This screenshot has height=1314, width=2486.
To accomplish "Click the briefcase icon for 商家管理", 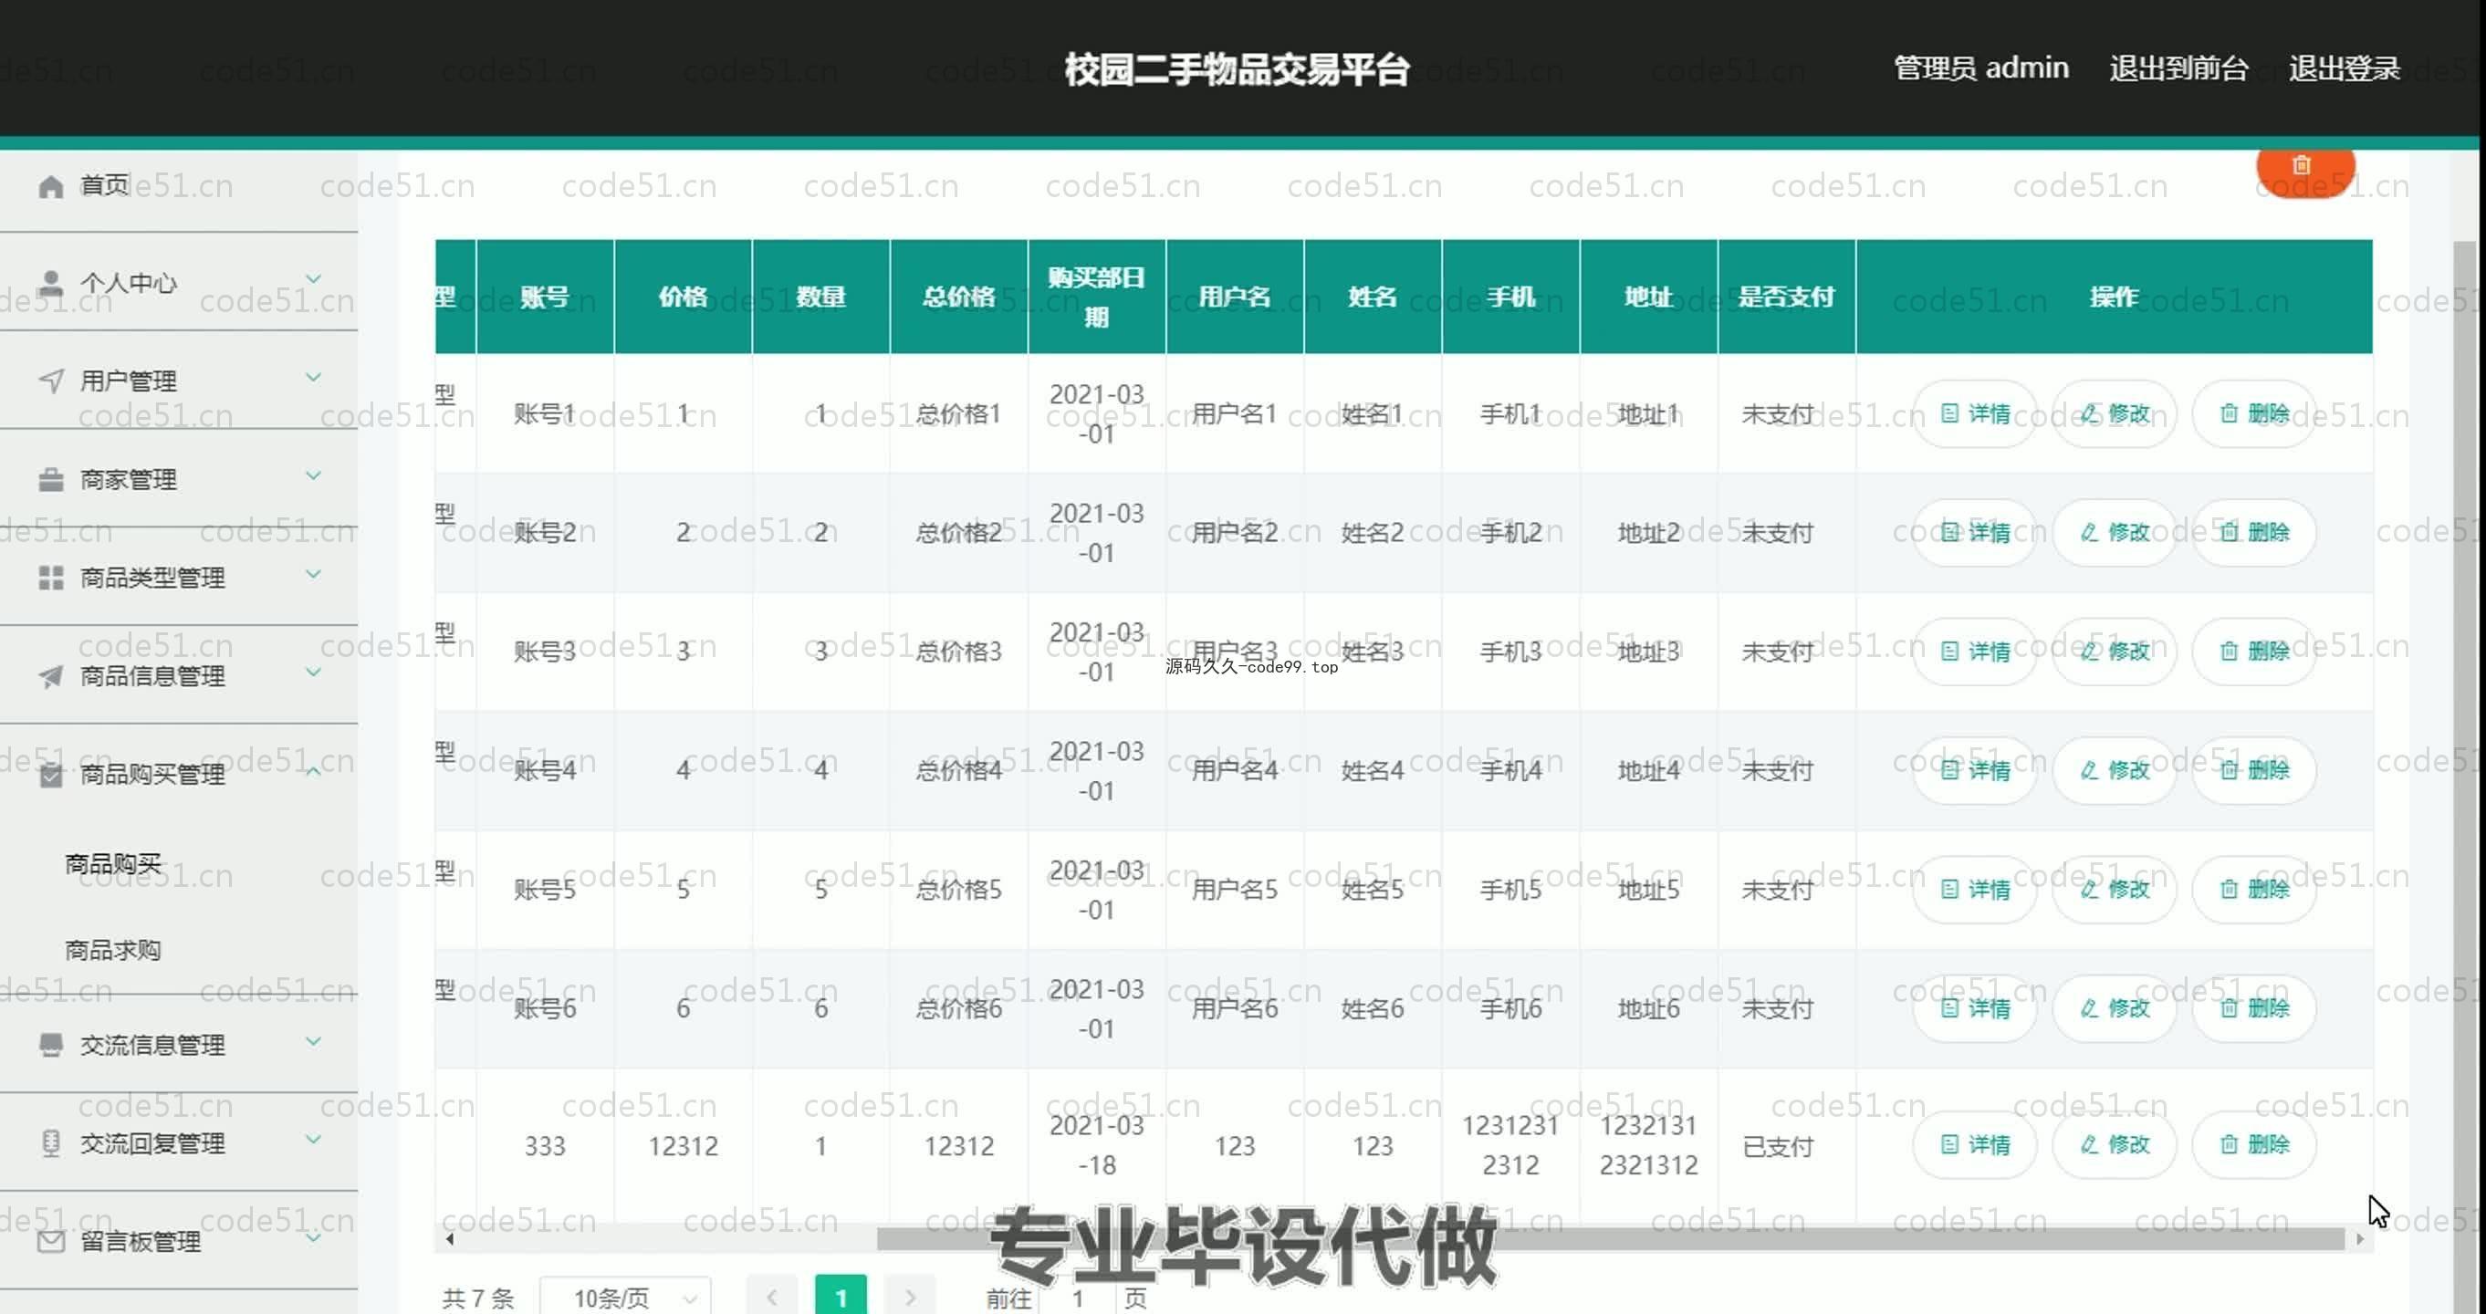I will pos(51,478).
